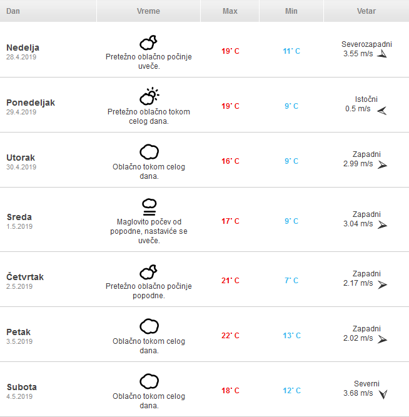
Task: Click the Sreda 1.5.2019 day label
Action: [x=19, y=221]
